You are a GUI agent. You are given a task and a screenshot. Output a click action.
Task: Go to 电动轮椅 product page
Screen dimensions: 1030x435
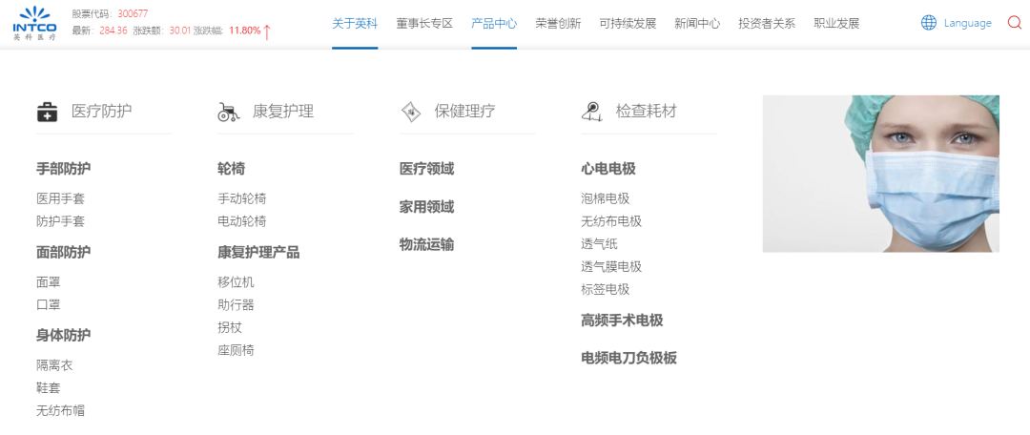coord(242,221)
